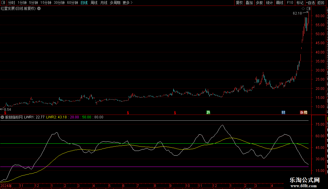Click the 2024年 date axis label
The height and width of the screenshot is (189, 328).
tap(6, 186)
